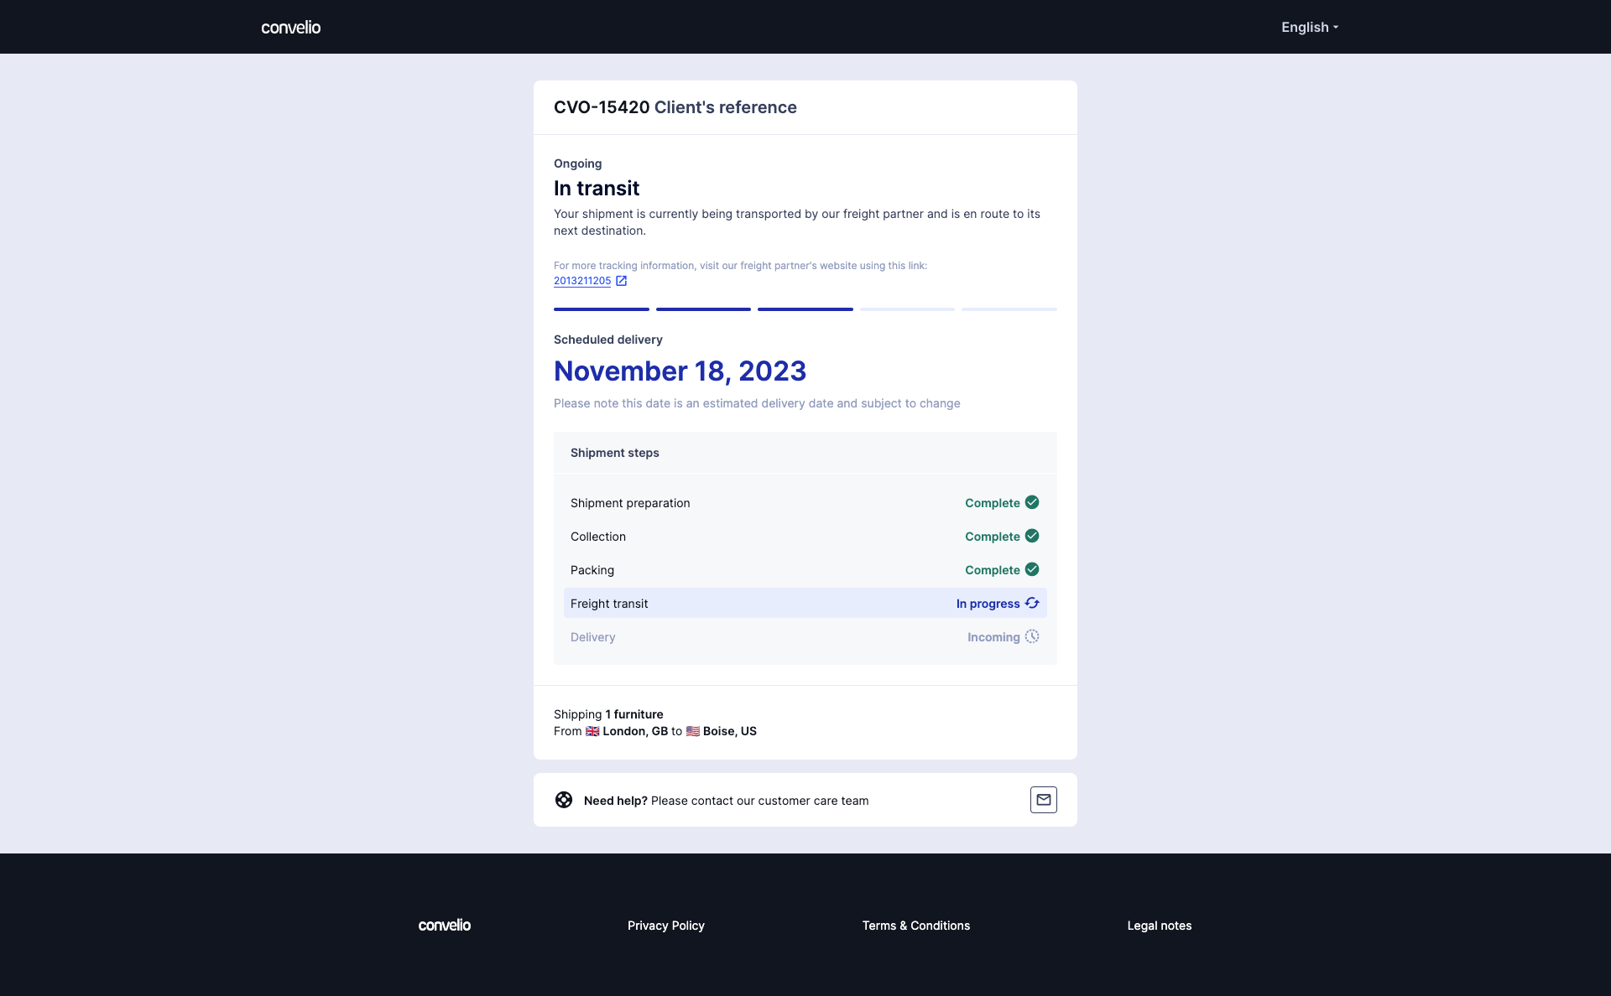This screenshot has height=996, width=1611.
Task: Open the Privacy Policy footer link
Action: (x=666, y=926)
